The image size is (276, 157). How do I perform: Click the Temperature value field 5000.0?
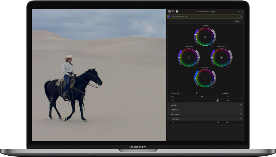click(x=225, y=93)
